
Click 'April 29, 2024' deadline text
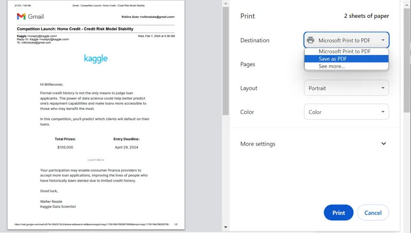click(126, 147)
